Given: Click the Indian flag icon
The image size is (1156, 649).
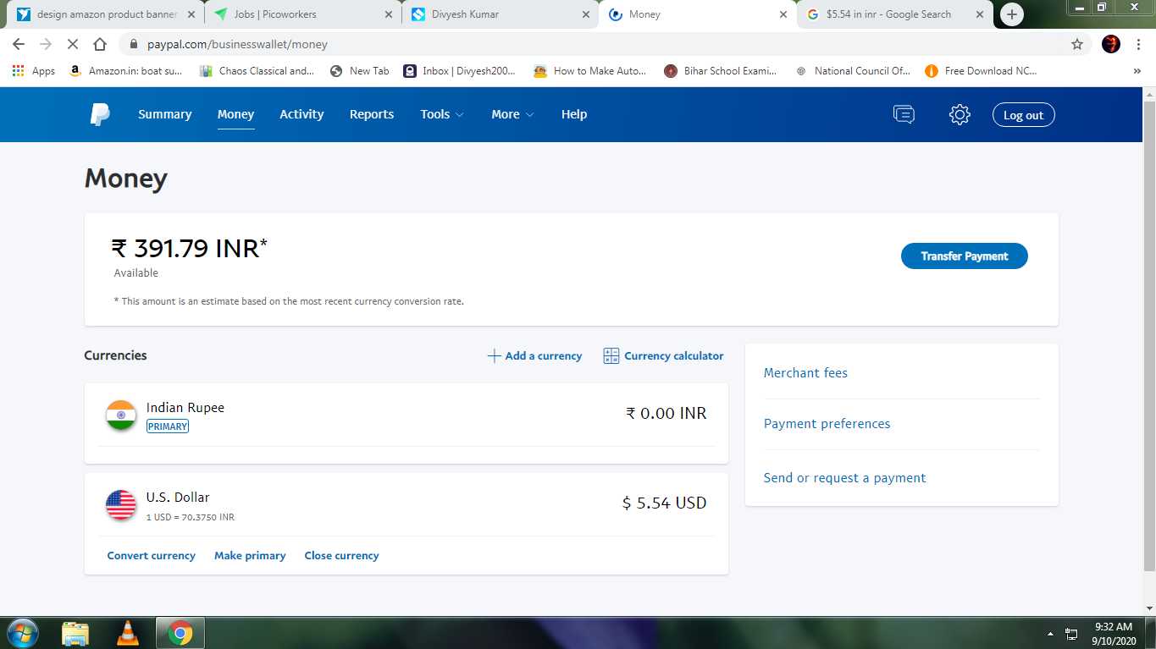Looking at the screenshot, I should [121, 415].
